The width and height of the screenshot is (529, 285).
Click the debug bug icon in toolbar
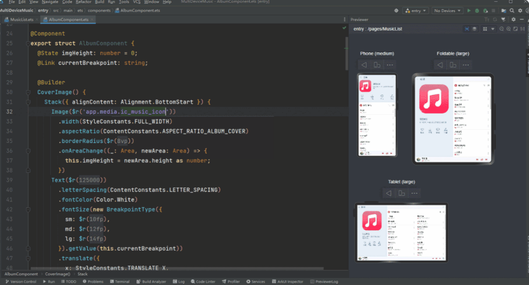click(477, 11)
